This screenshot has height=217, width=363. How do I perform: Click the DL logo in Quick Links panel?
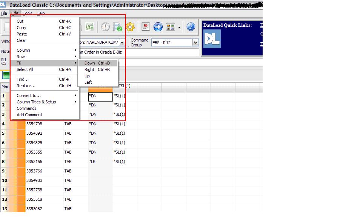pos(212,39)
